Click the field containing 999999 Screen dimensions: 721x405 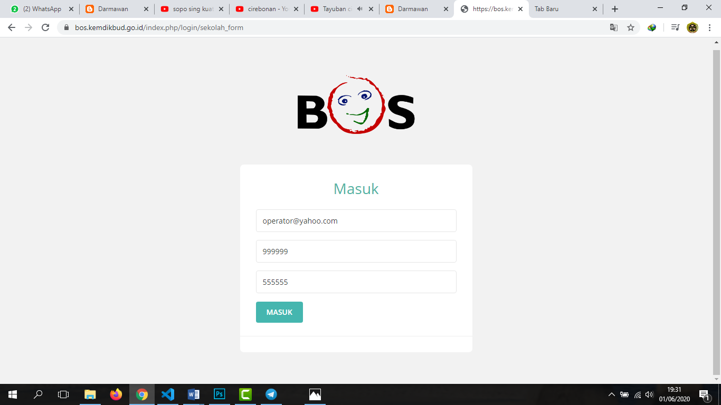coord(356,252)
